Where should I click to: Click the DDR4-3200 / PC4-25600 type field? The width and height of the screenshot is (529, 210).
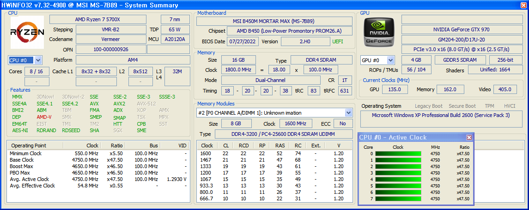283,134
